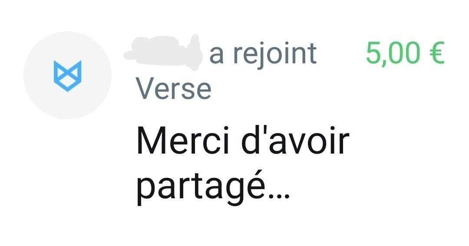Click the word "Merci"
Viewport: 469px width, 246px height.
[x=183, y=140]
